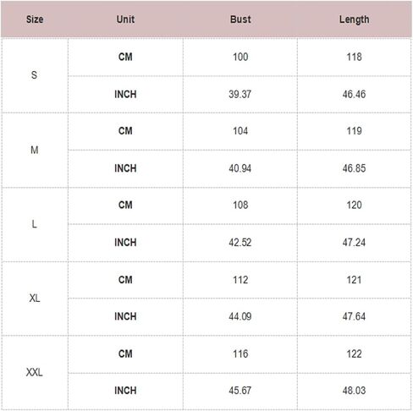Screen dimensions: 413x411
Task: Click length value 47.64 inches
Action: (x=354, y=316)
